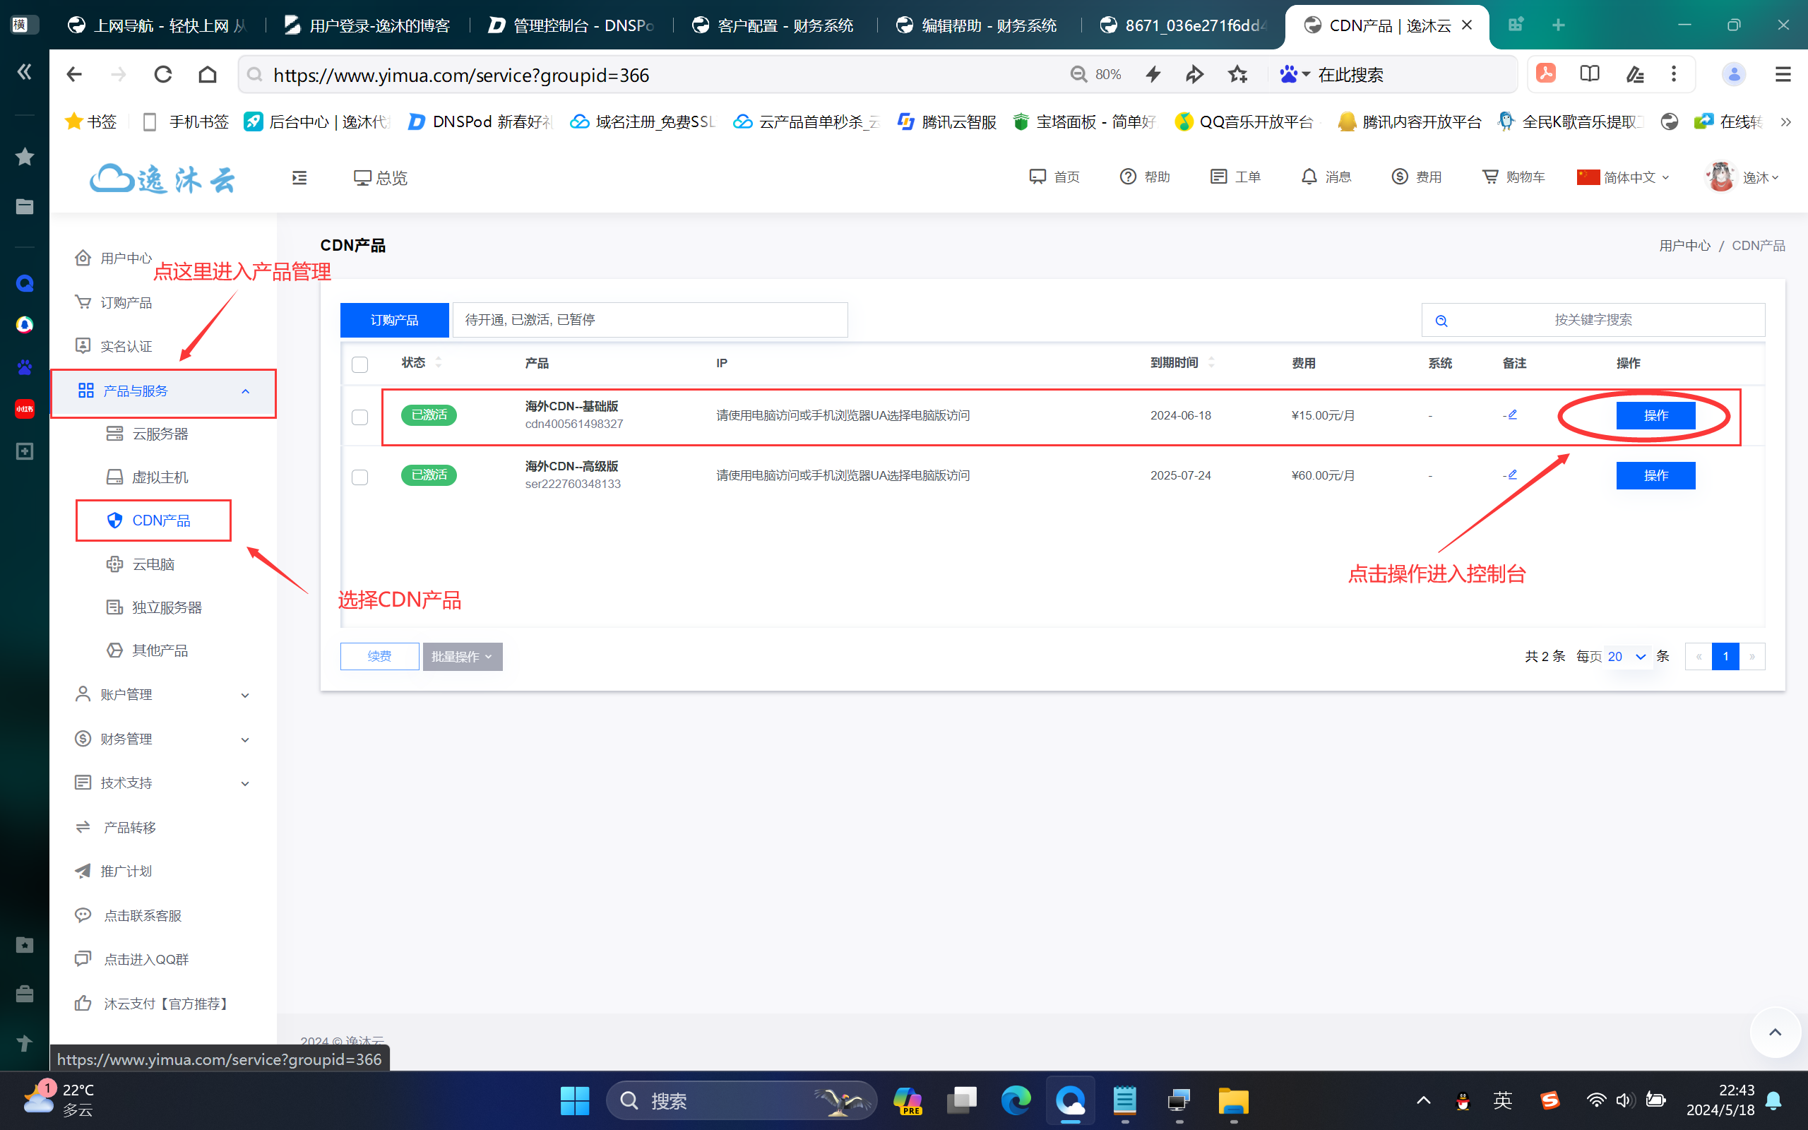Open 工单 in top navigation
Image resolution: width=1808 pixels, height=1130 pixels.
1235,177
